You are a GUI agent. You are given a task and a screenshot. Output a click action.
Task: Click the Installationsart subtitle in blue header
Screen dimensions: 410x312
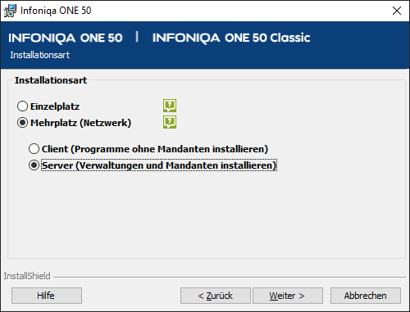[40, 55]
